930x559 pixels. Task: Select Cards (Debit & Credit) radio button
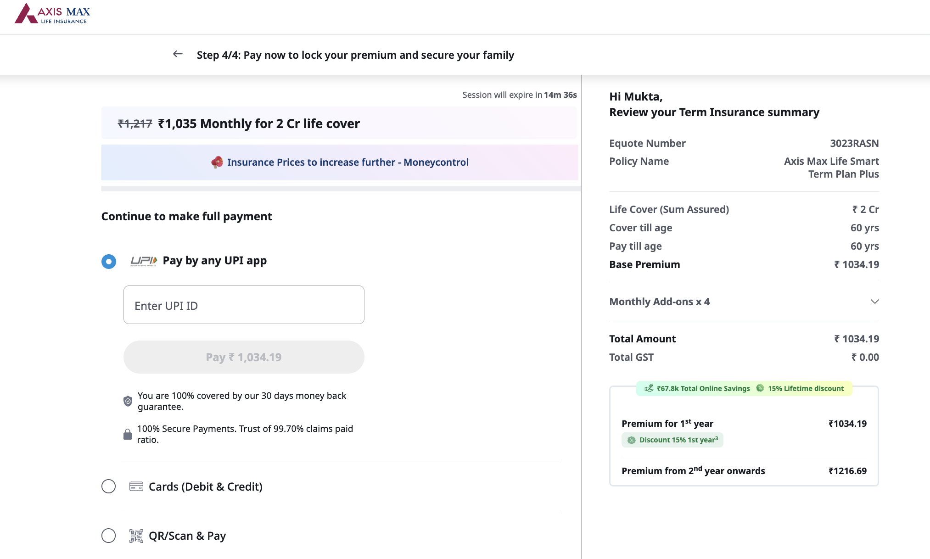point(109,486)
